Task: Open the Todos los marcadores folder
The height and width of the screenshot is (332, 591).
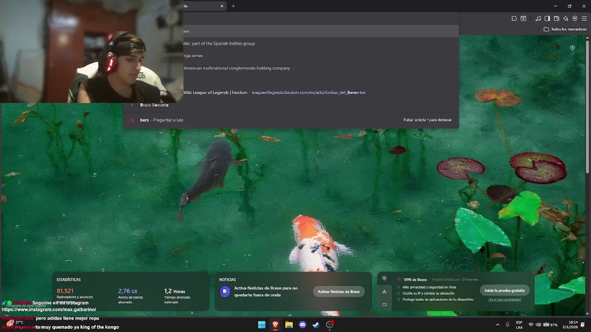Action: tap(565, 29)
